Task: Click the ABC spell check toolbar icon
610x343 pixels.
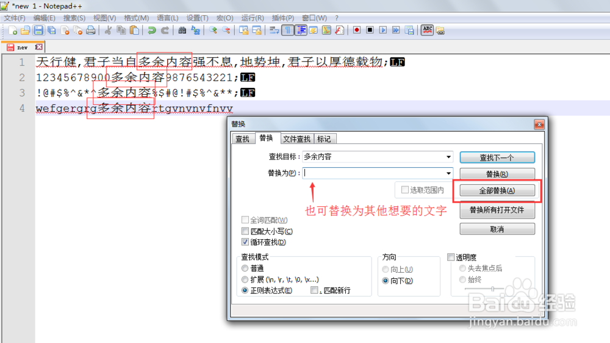Action: coord(427,31)
